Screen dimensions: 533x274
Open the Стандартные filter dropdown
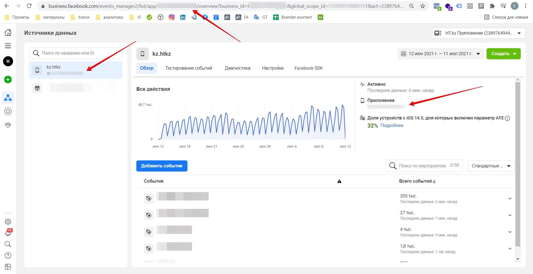(491, 166)
